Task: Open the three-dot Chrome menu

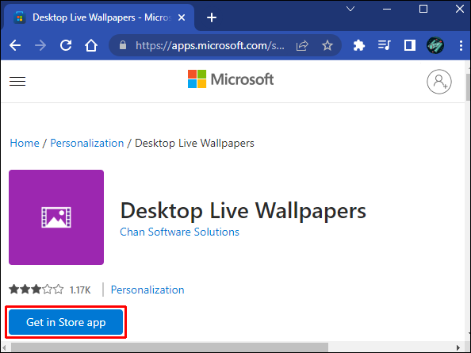Action: [461, 46]
